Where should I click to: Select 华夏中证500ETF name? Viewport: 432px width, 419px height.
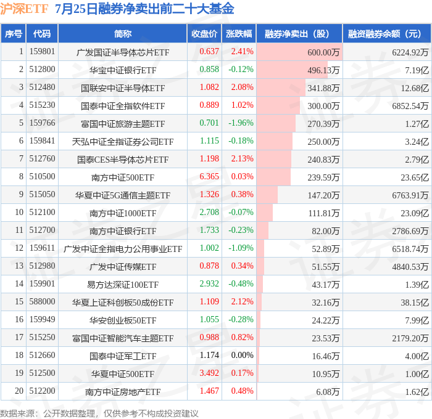(x=123, y=374)
